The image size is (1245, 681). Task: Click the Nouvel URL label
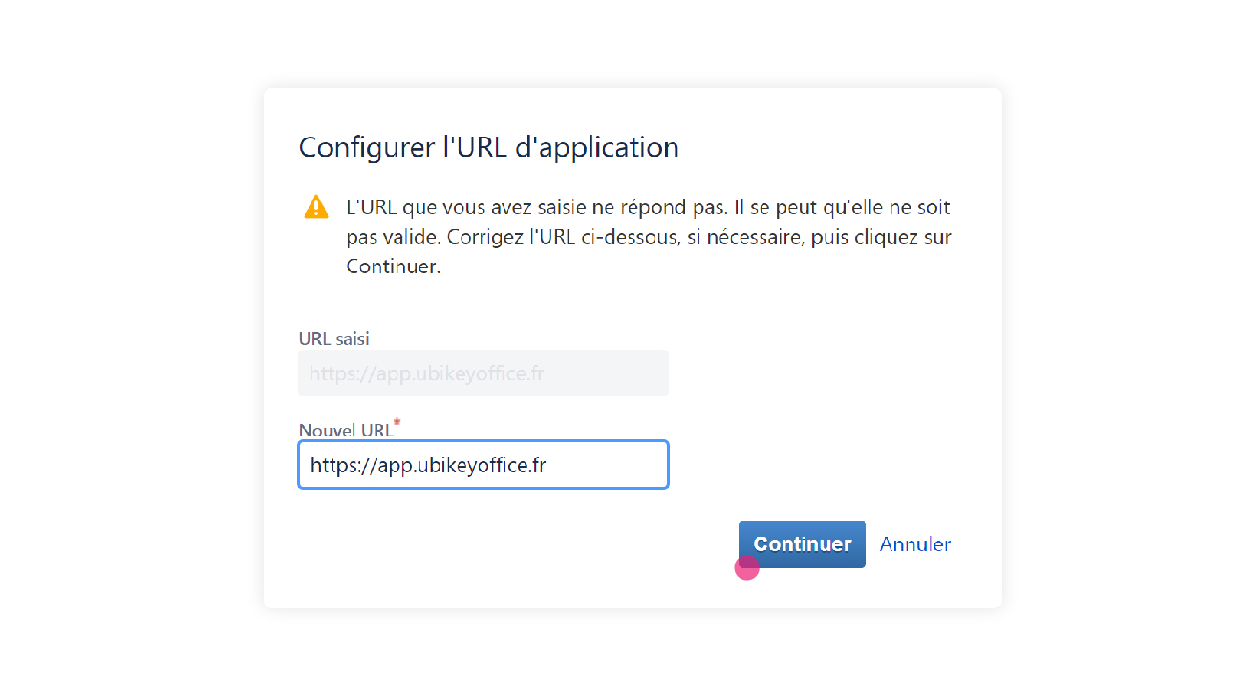346,431
